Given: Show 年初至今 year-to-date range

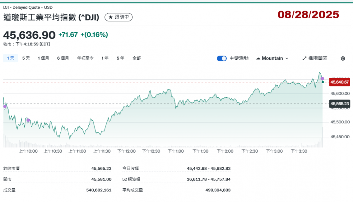Looking at the screenshot, I should pyautogui.click(x=85, y=58).
